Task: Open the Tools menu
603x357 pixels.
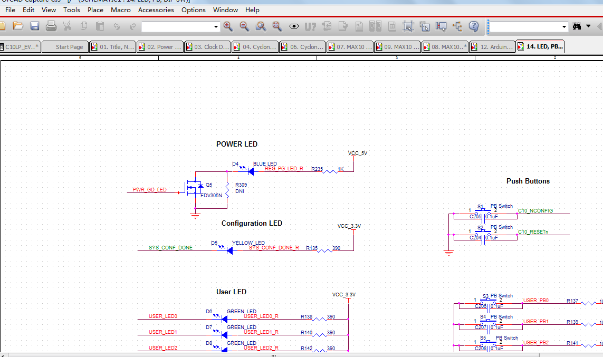Action: click(x=72, y=10)
